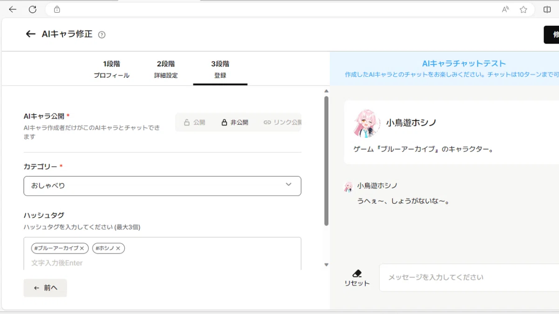
Task: Click the address bar lock icon
Action: point(57,9)
